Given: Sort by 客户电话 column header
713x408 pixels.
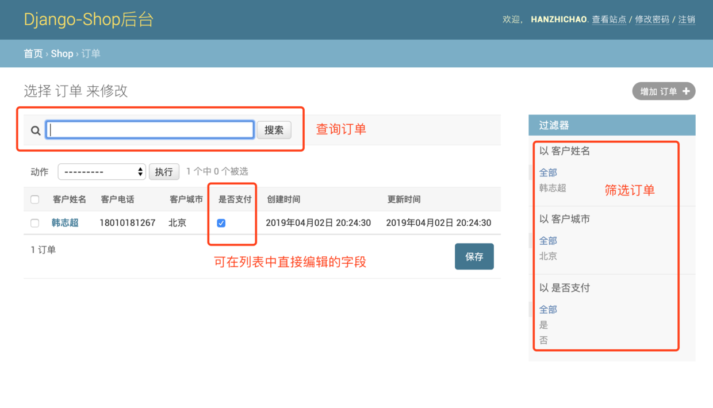Looking at the screenshot, I should tap(117, 199).
